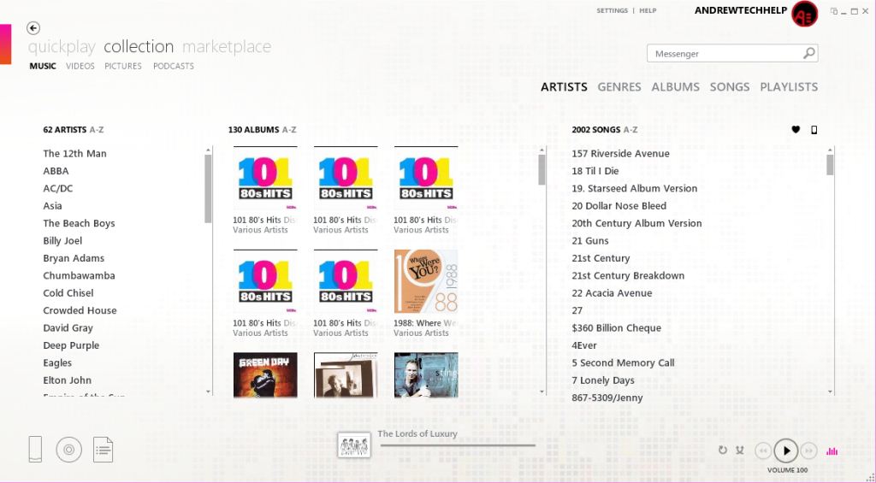Toggle repeat playback
This screenshot has height=483, width=876.
click(x=722, y=450)
